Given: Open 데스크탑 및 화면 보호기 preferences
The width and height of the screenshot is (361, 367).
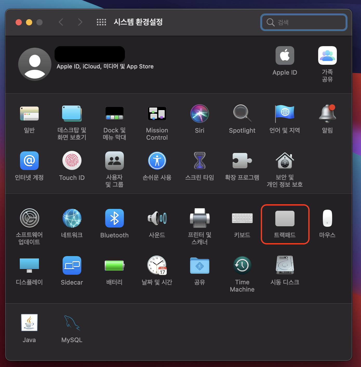Looking at the screenshot, I should 72,114.
